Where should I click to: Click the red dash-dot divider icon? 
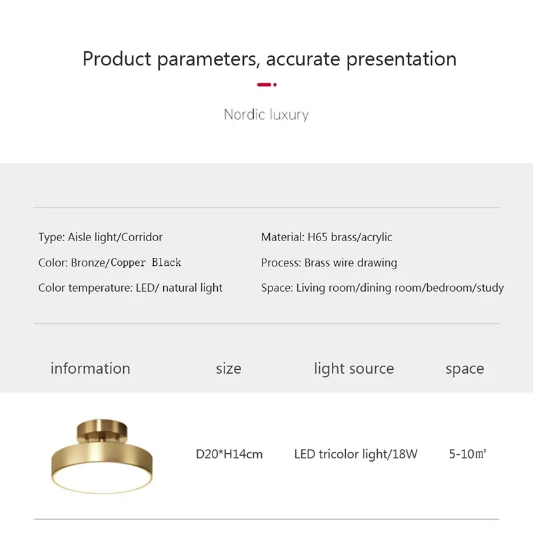tap(266, 85)
